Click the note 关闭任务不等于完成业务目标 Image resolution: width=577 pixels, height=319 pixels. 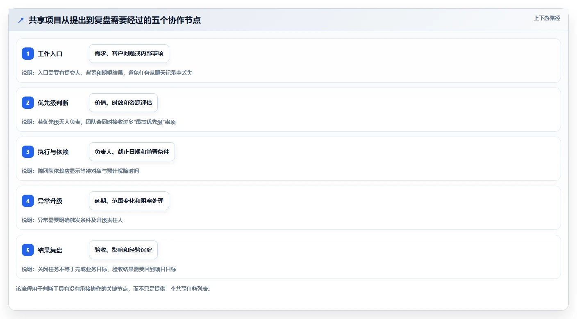click(x=99, y=269)
